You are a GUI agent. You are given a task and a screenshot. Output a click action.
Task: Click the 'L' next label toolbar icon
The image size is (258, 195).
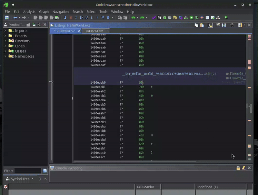click(x=92, y=18)
